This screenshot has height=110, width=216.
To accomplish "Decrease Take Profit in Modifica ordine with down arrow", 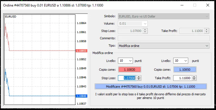I will (194, 79).
